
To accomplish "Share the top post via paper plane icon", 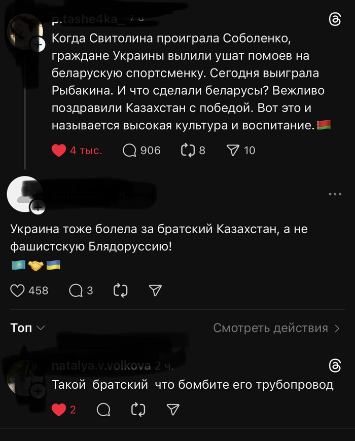I will (x=232, y=151).
